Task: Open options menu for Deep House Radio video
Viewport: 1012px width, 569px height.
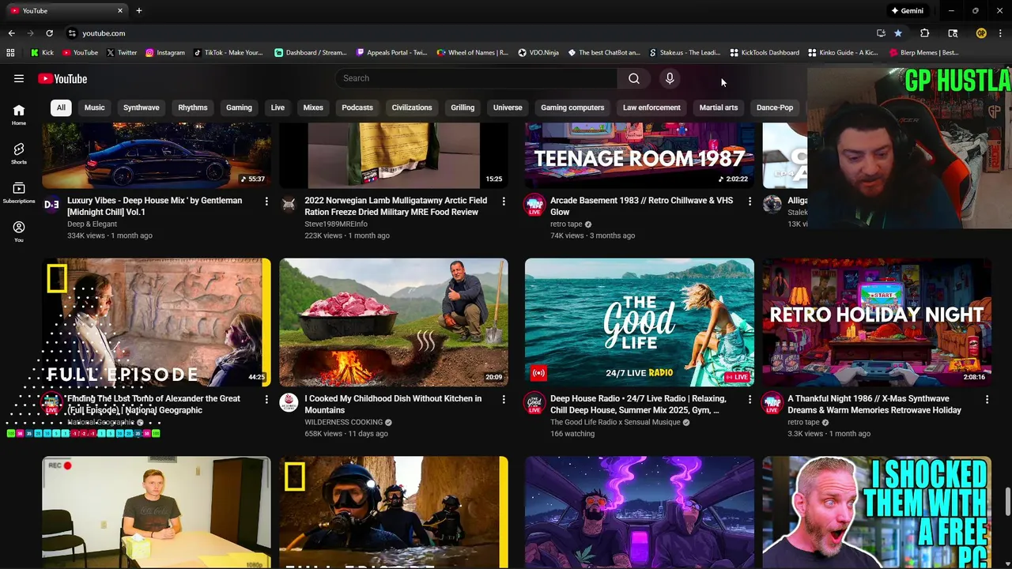Action: tap(750, 400)
